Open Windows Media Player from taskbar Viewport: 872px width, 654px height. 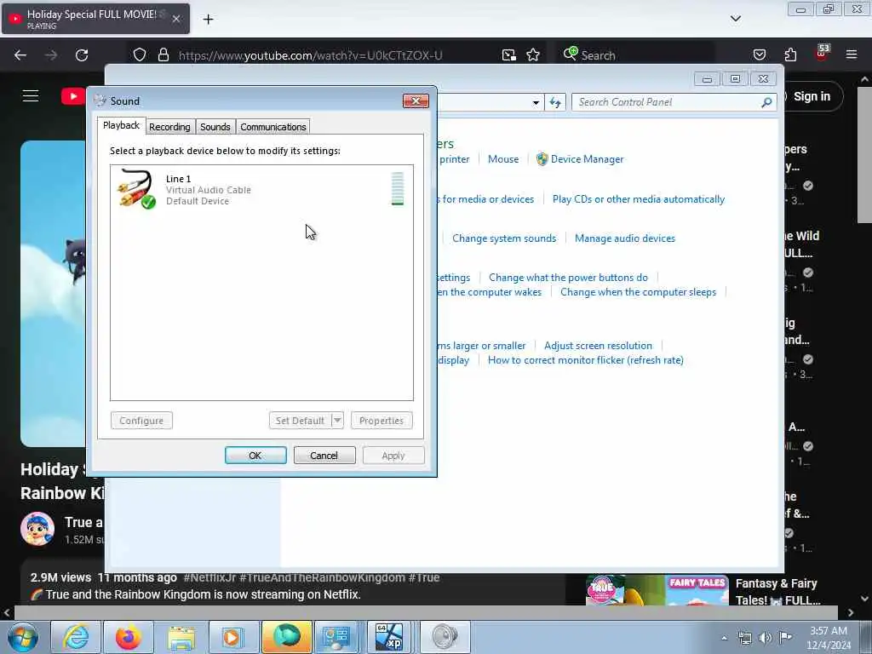232,637
